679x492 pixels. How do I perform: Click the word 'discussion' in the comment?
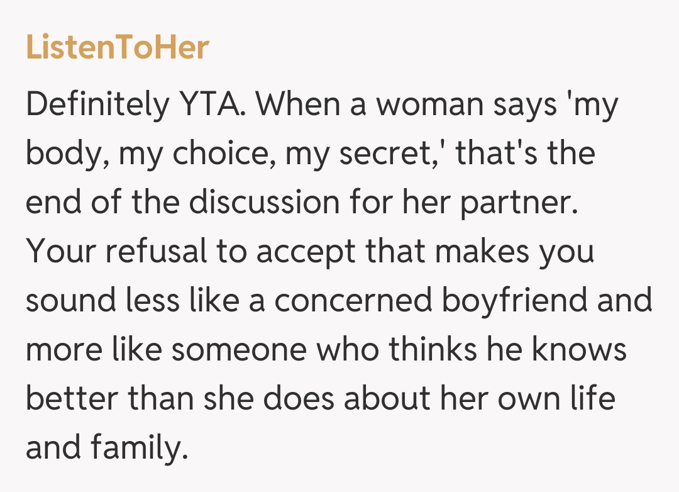265,203
